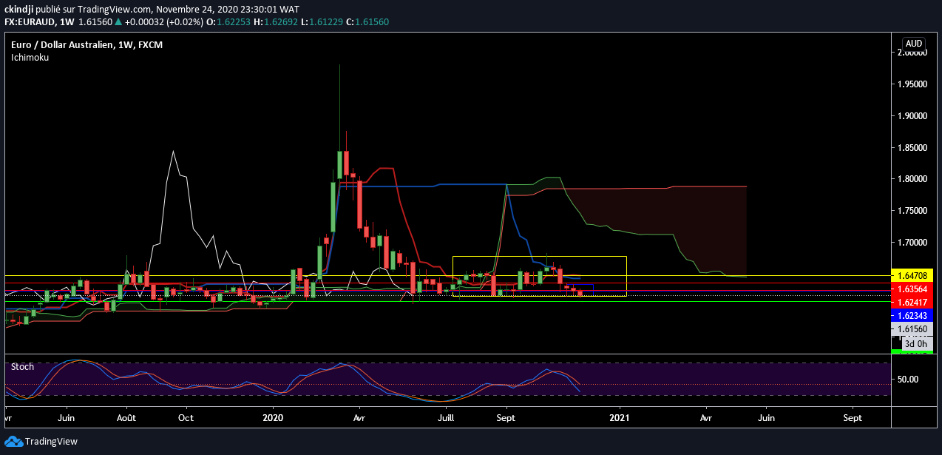Viewport: 942px width, 455px height.
Task: Click the TradingView text at bottom left
Action: pos(51,442)
